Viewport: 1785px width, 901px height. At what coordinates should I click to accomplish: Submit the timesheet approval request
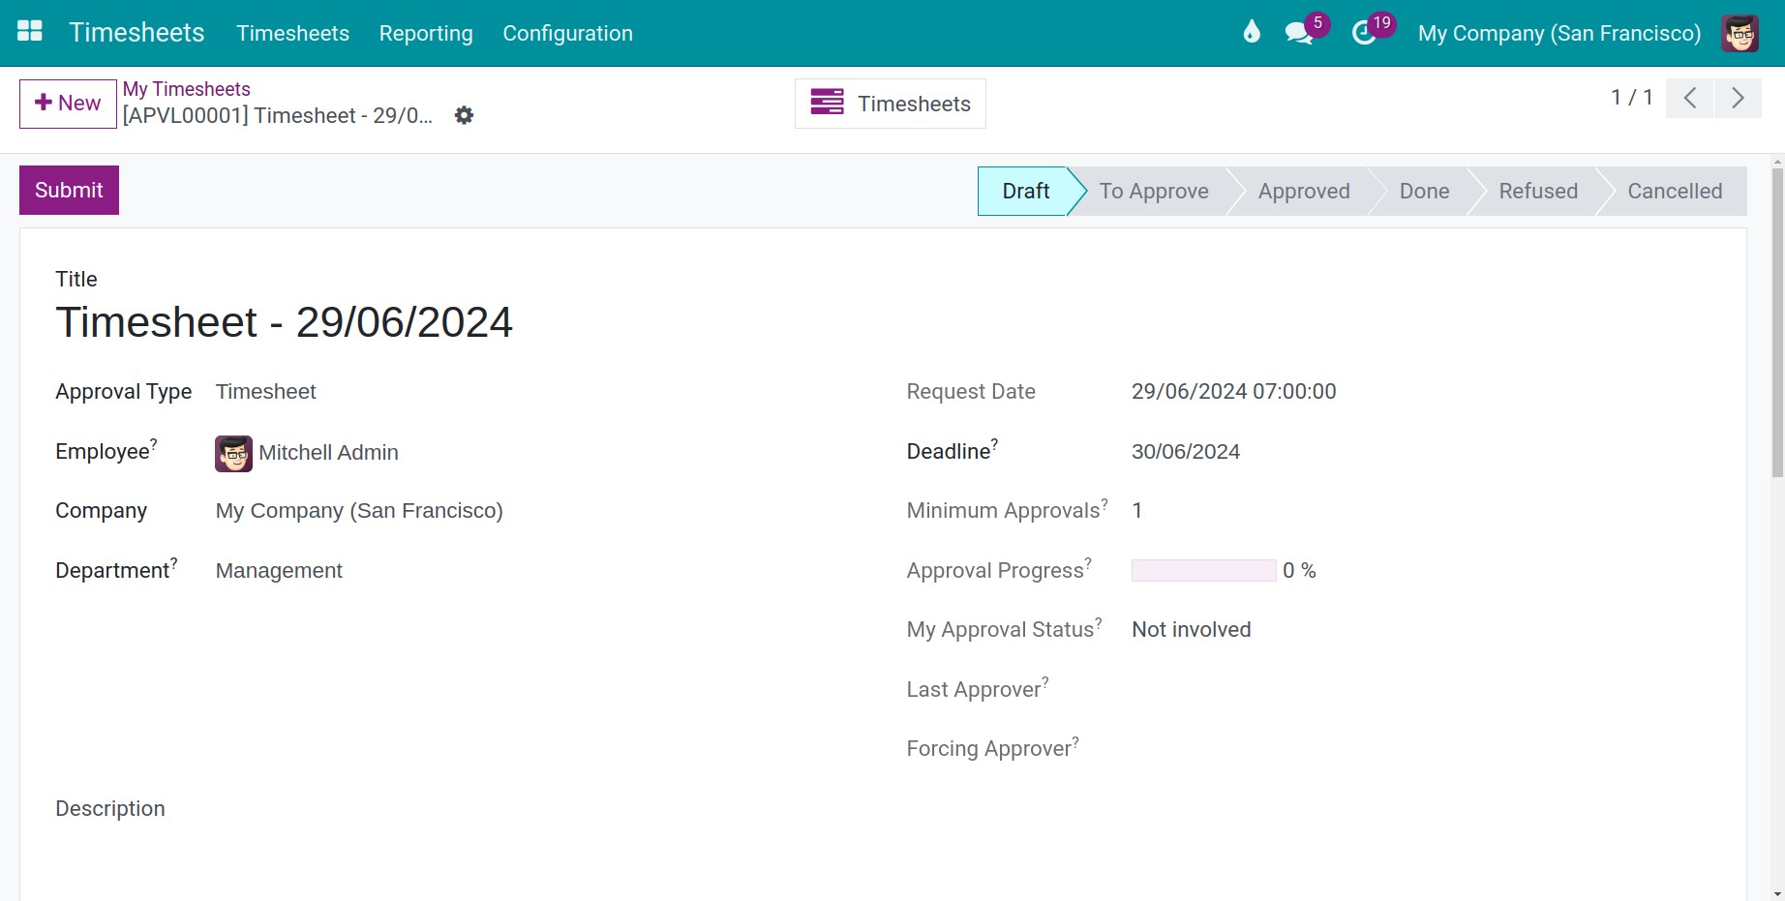[69, 190]
